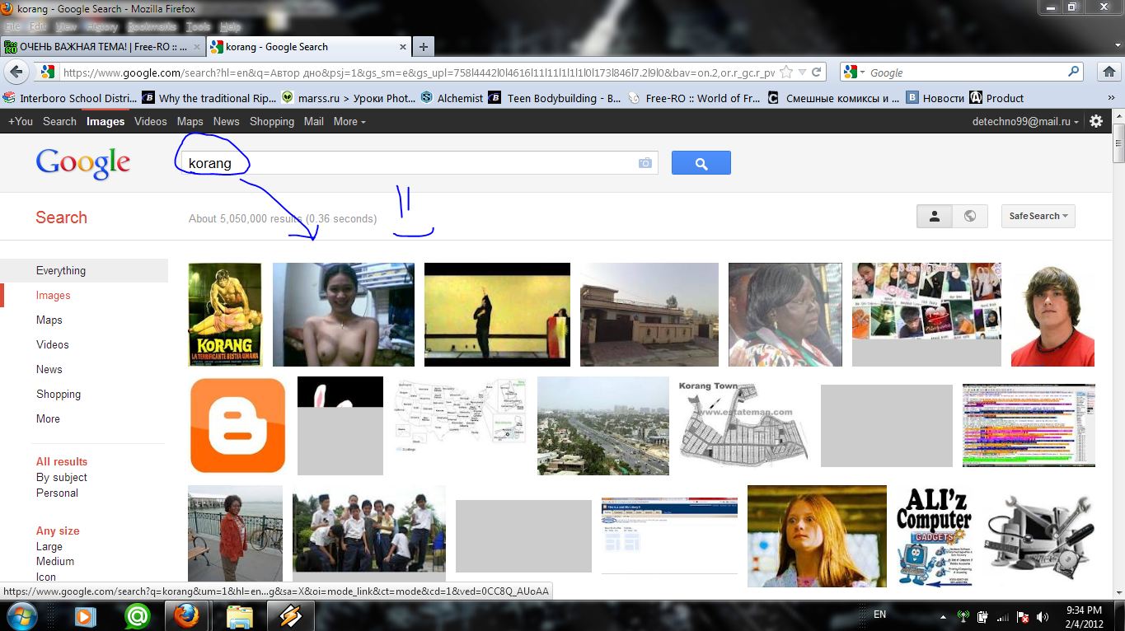Screen dimensions: 1125x631
Task: Click the search magnifier in Firefox search box
Action: 1074,72
